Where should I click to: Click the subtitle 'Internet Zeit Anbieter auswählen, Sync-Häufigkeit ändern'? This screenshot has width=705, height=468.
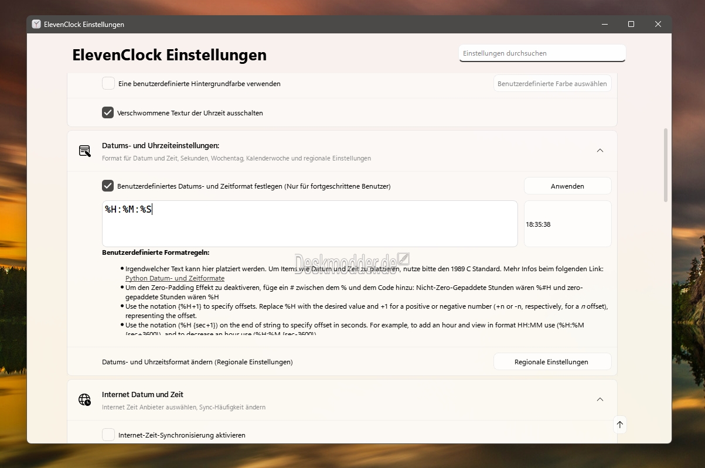point(183,407)
